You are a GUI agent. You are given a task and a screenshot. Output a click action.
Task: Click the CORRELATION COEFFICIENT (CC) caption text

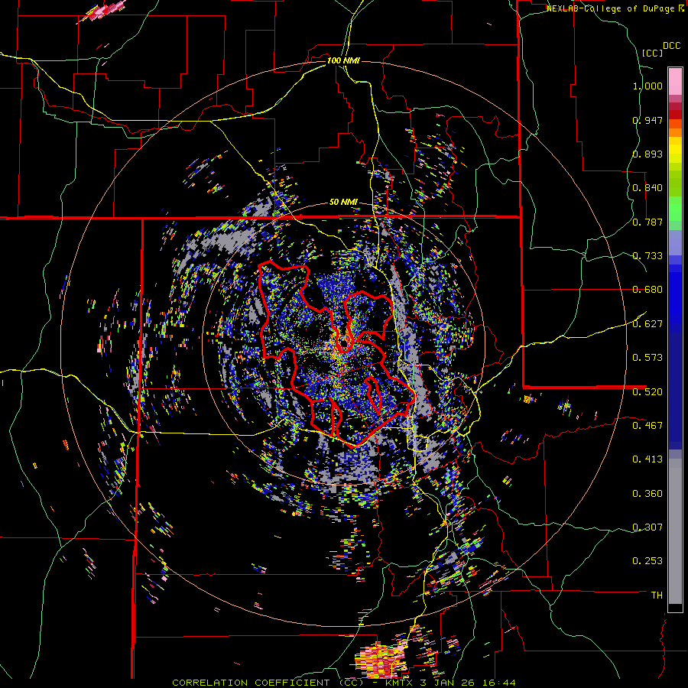[268, 683]
